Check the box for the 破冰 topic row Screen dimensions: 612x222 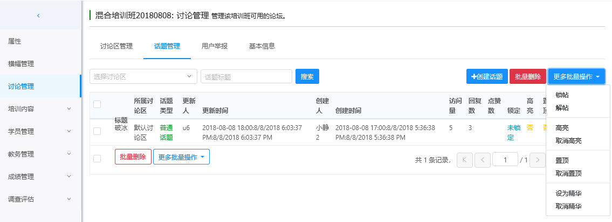pyautogui.click(x=97, y=131)
